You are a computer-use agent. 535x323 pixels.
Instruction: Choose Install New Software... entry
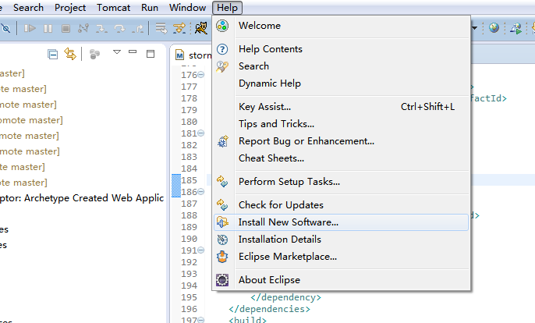click(342, 222)
